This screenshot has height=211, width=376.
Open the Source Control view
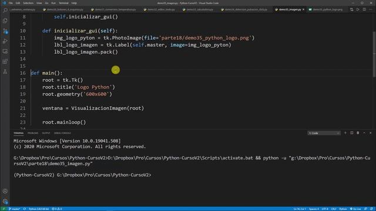coord(5,31)
